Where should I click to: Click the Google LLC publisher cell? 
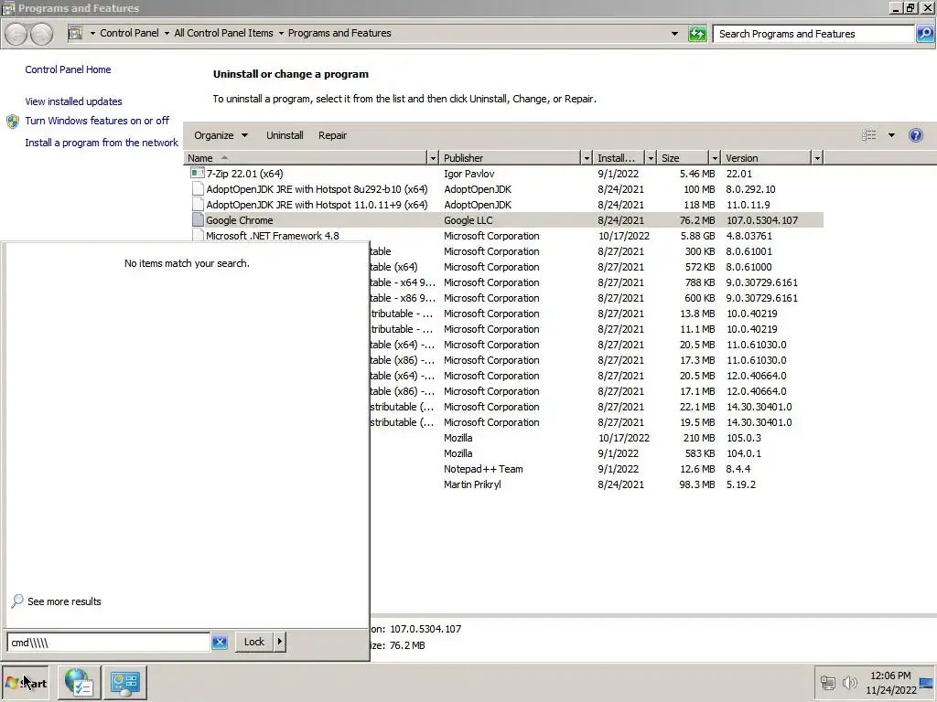468,220
